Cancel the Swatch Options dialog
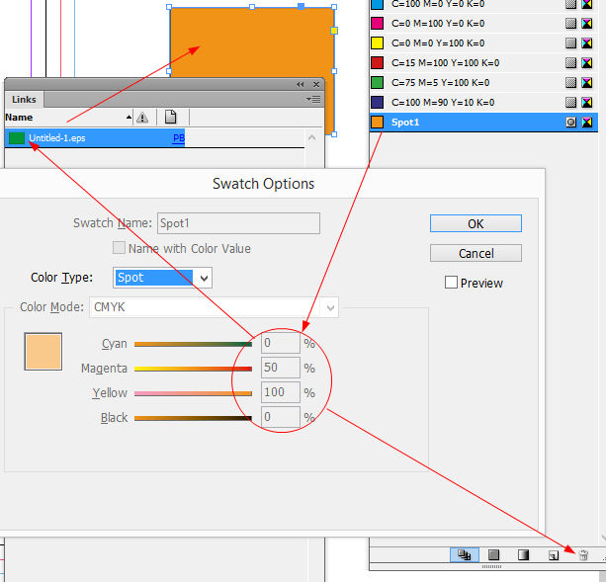The image size is (606, 582). (476, 253)
